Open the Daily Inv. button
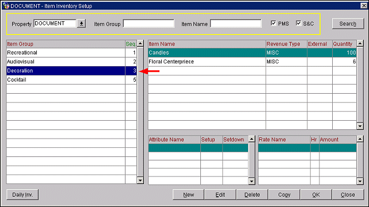 click(22, 195)
